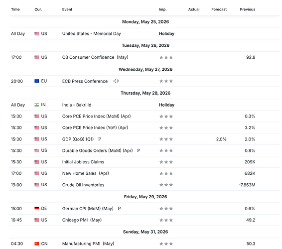Click the Holiday label in Memorial Day row

[167, 34]
